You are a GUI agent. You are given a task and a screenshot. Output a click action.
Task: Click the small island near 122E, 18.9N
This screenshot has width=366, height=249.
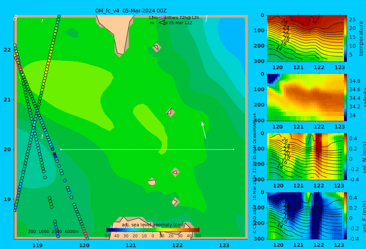pyautogui.click(x=175, y=202)
